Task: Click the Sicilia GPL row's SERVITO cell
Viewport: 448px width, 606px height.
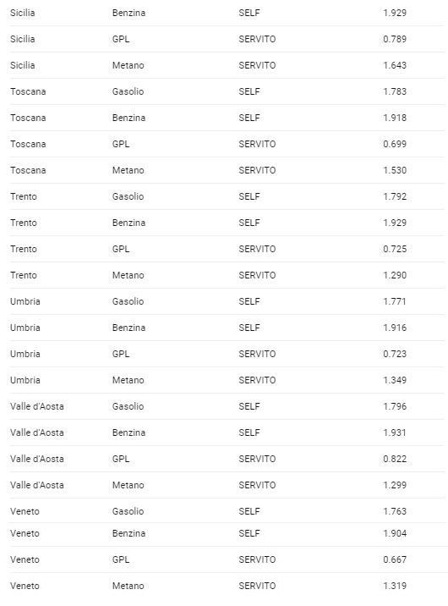Action: tap(257, 39)
